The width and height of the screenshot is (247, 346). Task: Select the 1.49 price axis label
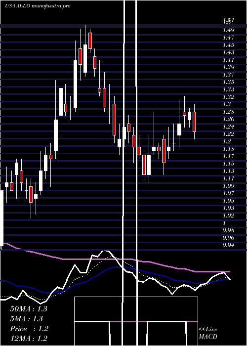(x=228, y=30)
